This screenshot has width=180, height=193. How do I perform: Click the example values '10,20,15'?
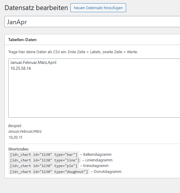tap(15, 137)
